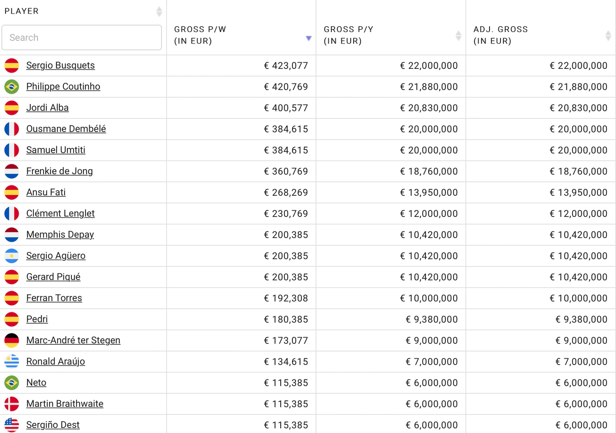This screenshot has width=616, height=433.
Task: Click France flag beside Ousmane Dembélé
Action: tap(12, 129)
